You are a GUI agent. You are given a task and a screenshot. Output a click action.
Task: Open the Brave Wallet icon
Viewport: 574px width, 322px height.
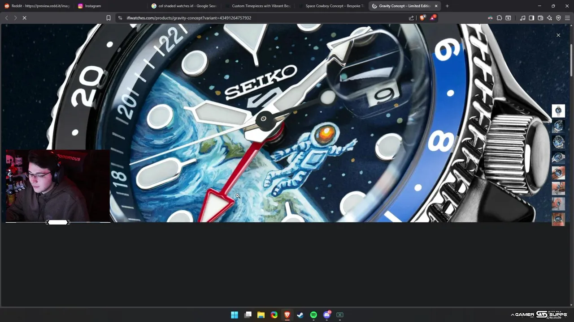click(x=540, y=18)
